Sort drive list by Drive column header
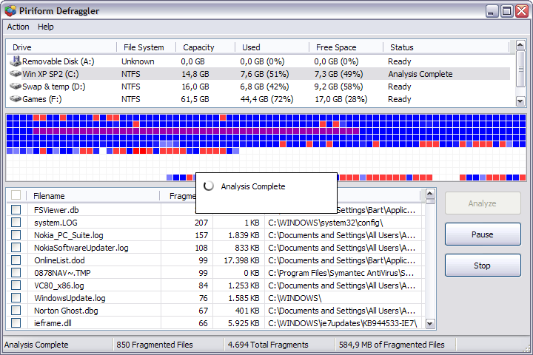Viewport: 533px width, 355px height. 61,47
